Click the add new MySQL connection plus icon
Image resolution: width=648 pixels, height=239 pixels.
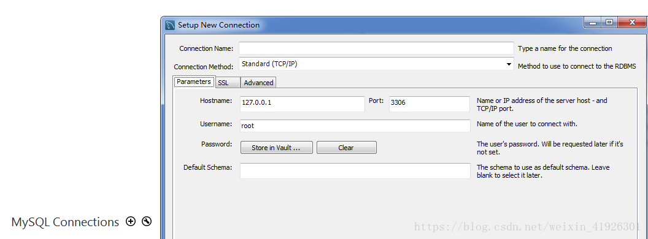click(131, 222)
